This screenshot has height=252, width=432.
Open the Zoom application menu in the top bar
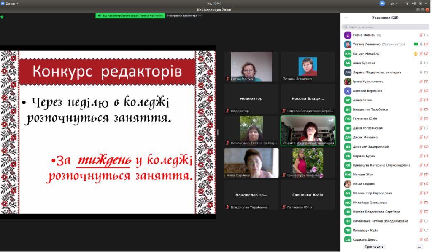[x=10, y=3]
